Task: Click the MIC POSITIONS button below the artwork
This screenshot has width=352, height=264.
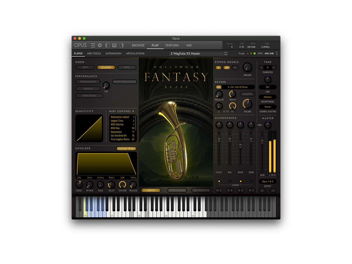Action: coord(201,190)
